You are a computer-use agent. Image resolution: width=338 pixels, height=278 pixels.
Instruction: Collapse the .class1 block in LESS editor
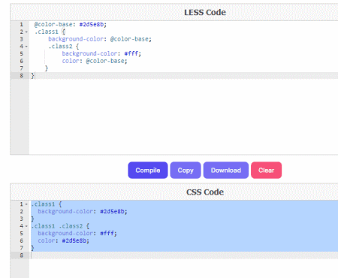click(26, 32)
